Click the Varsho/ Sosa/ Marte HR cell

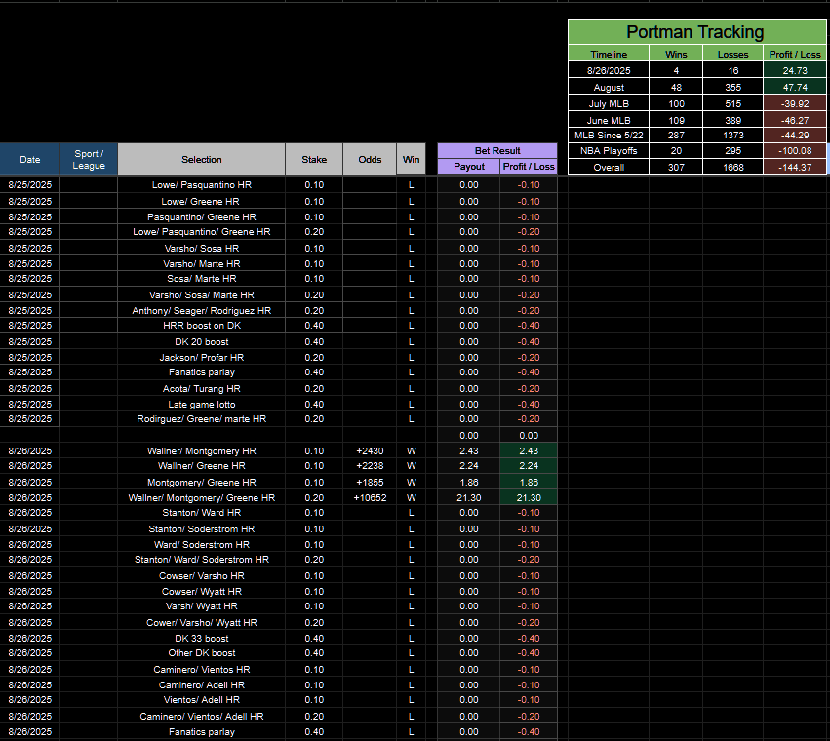pos(202,294)
